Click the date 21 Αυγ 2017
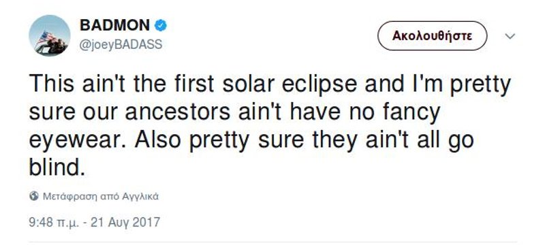This screenshot has height=245, width=545. point(125,222)
